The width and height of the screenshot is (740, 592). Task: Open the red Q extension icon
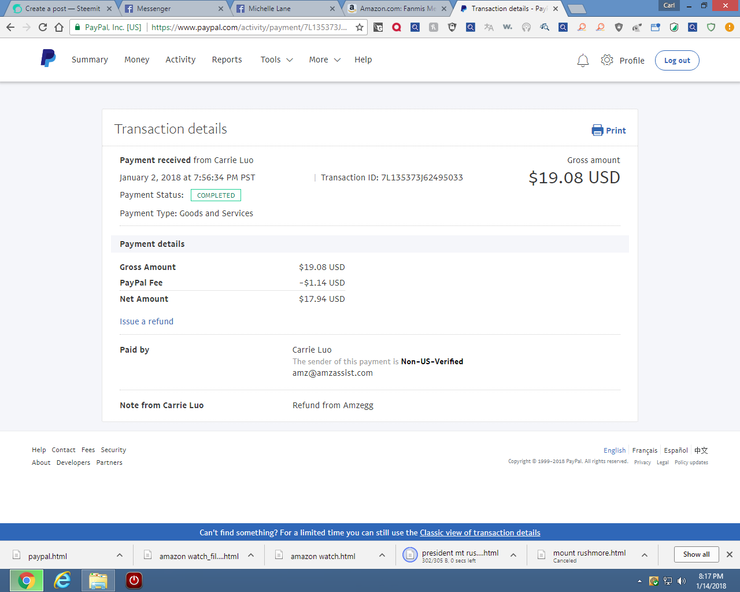click(x=397, y=27)
